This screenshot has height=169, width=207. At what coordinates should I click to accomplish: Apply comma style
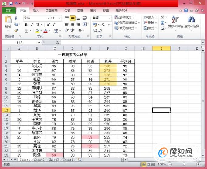(x=109, y=25)
